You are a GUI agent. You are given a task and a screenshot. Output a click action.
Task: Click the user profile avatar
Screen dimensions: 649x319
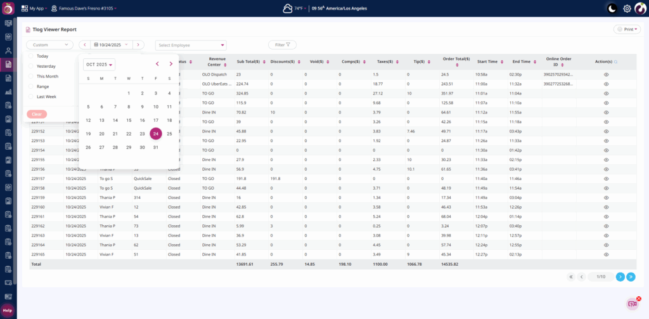point(639,8)
